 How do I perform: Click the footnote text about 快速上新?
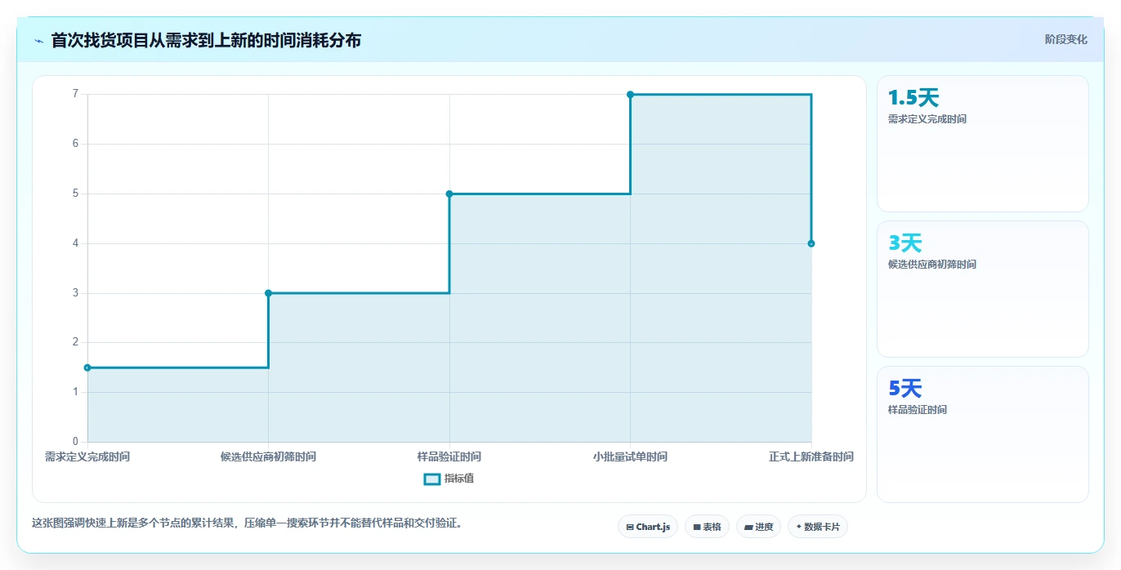249,523
